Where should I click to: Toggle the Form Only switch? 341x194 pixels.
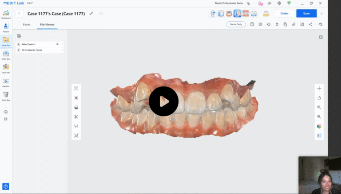[236, 24]
